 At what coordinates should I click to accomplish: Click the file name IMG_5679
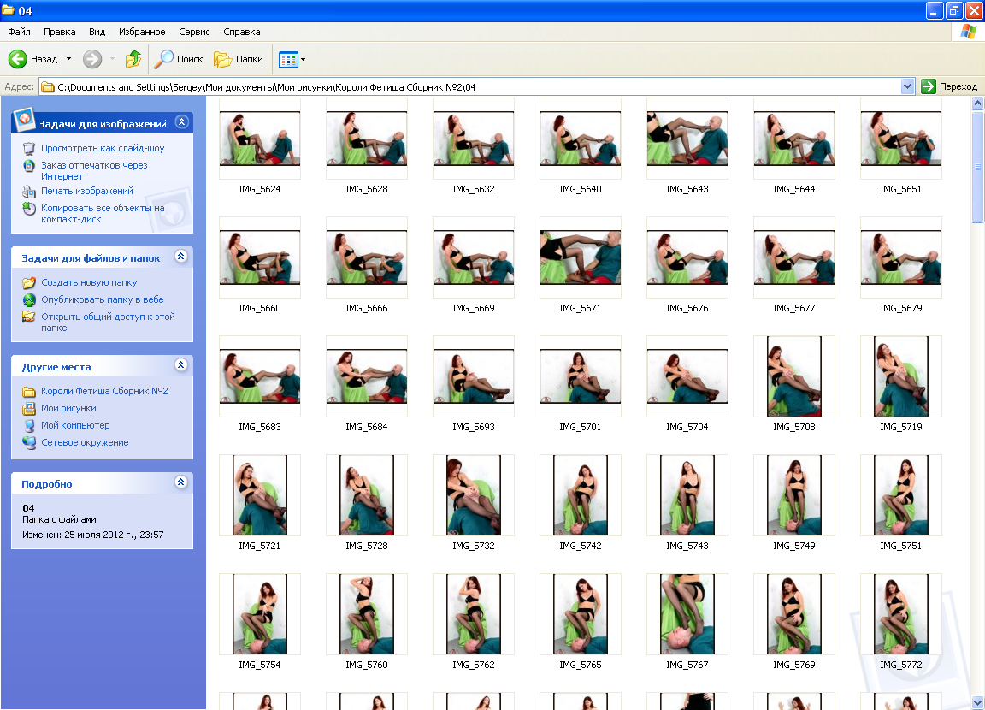click(x=901, y=308)
